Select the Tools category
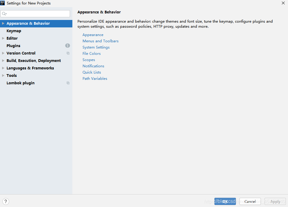Image resolution: width=288 pixels, height=207 pixels. click(x=36, y=75)
